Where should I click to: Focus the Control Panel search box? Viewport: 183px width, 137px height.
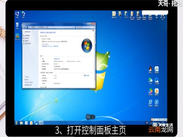point(85,27)
